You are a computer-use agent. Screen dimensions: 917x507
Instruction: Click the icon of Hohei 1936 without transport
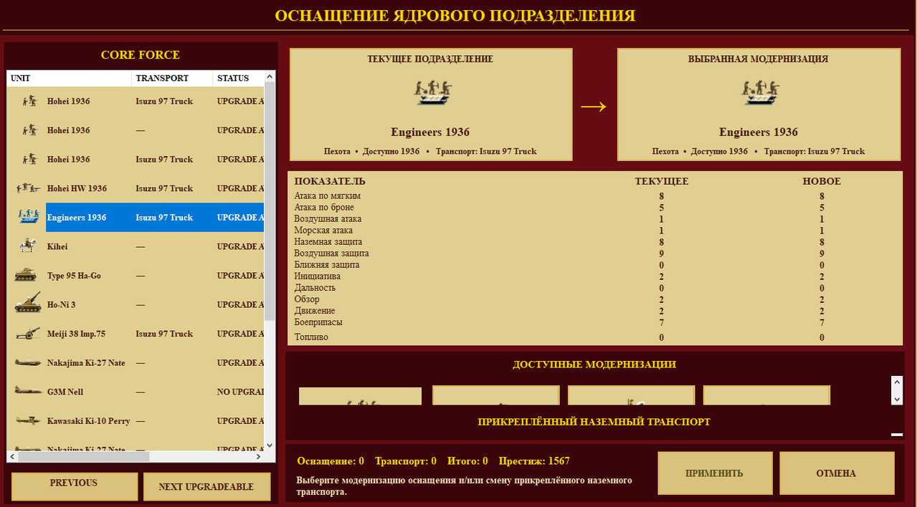tap(29, 130)
